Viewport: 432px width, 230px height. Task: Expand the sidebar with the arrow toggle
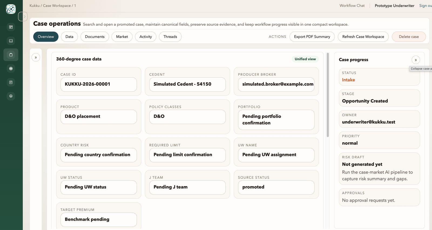pyautogui.click(x=23, y=16)
